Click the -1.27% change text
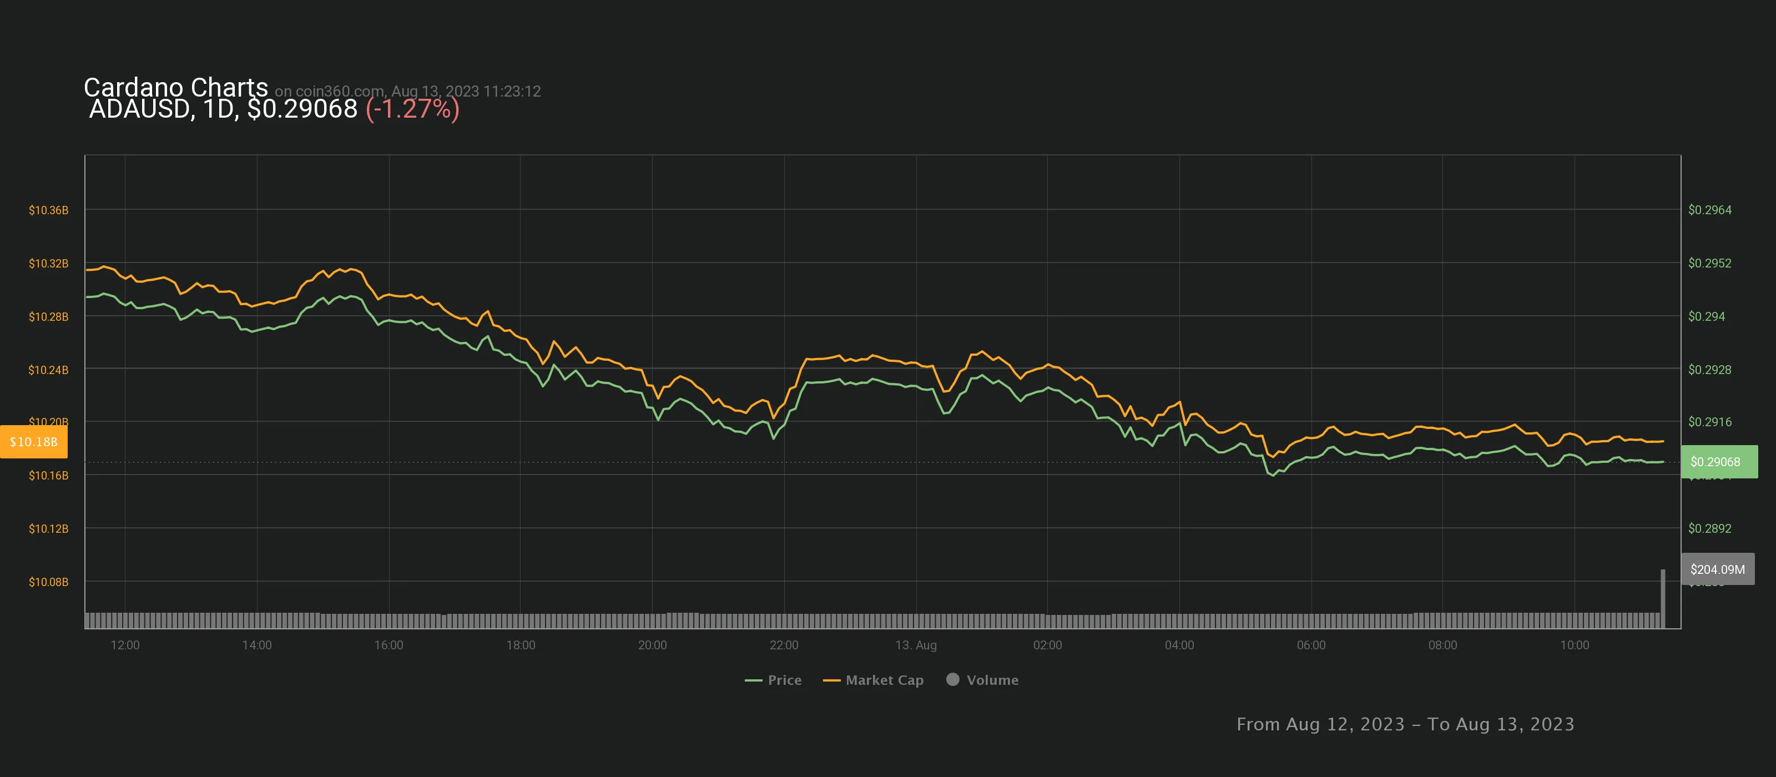Image resolution: width=1776 pixels, height=777 pixels. 412,109
